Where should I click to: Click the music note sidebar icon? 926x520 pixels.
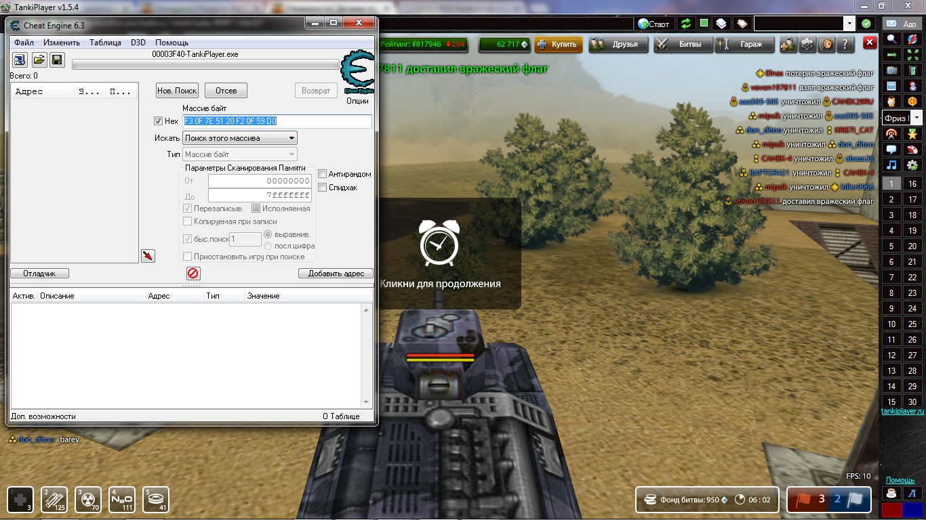click(891, 165)
